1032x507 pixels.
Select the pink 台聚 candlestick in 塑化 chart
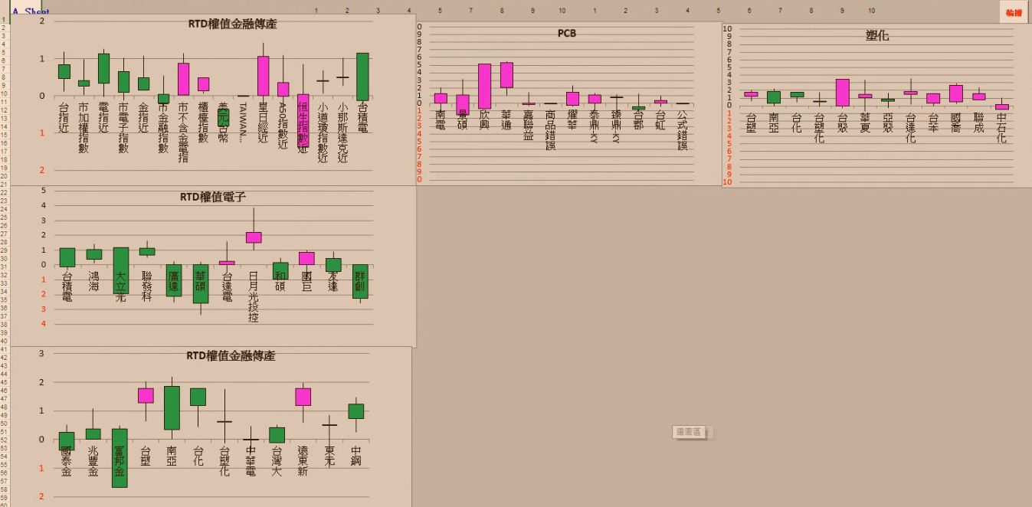click(x=842, y=93)
